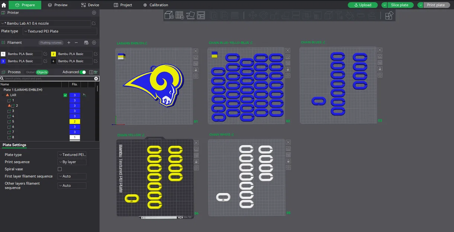Open the Printer settings gear icon
Viewport: 454px width, 232px height.
[94, 12]
